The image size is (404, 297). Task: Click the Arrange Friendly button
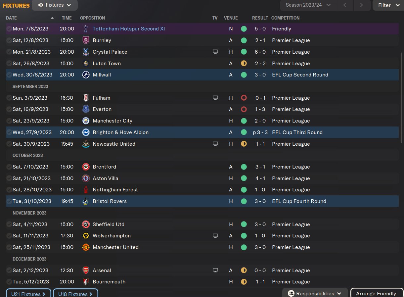point(376,294)
